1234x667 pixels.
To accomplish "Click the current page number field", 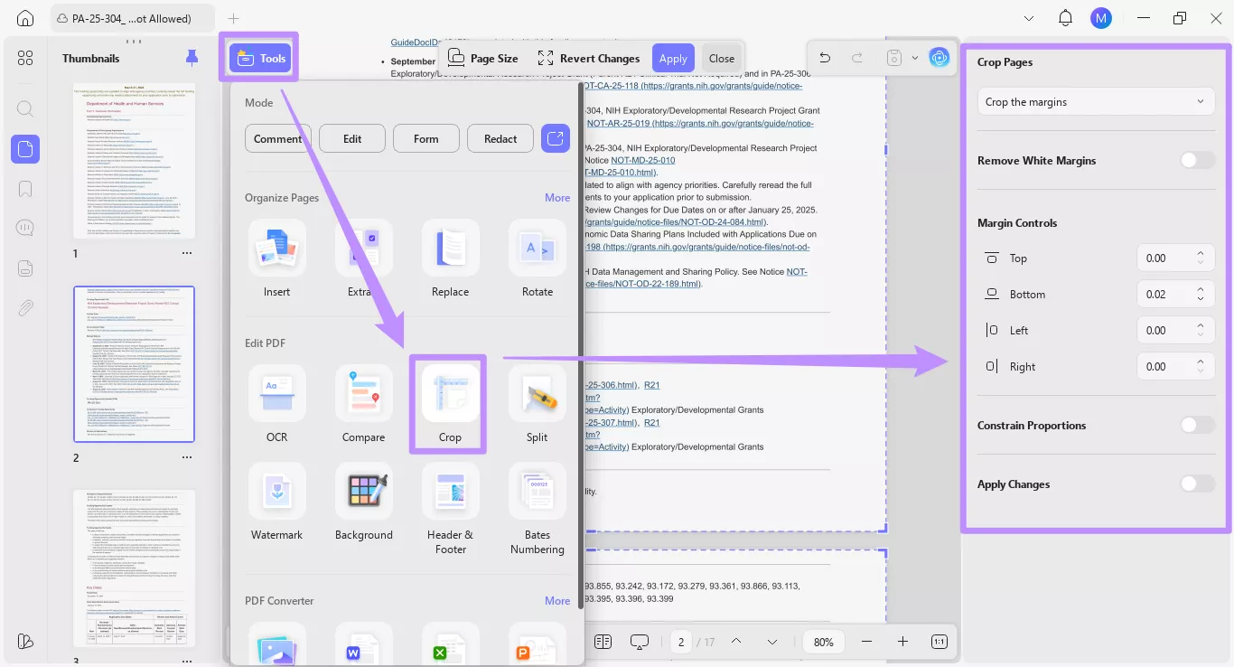I will [681, 642].
